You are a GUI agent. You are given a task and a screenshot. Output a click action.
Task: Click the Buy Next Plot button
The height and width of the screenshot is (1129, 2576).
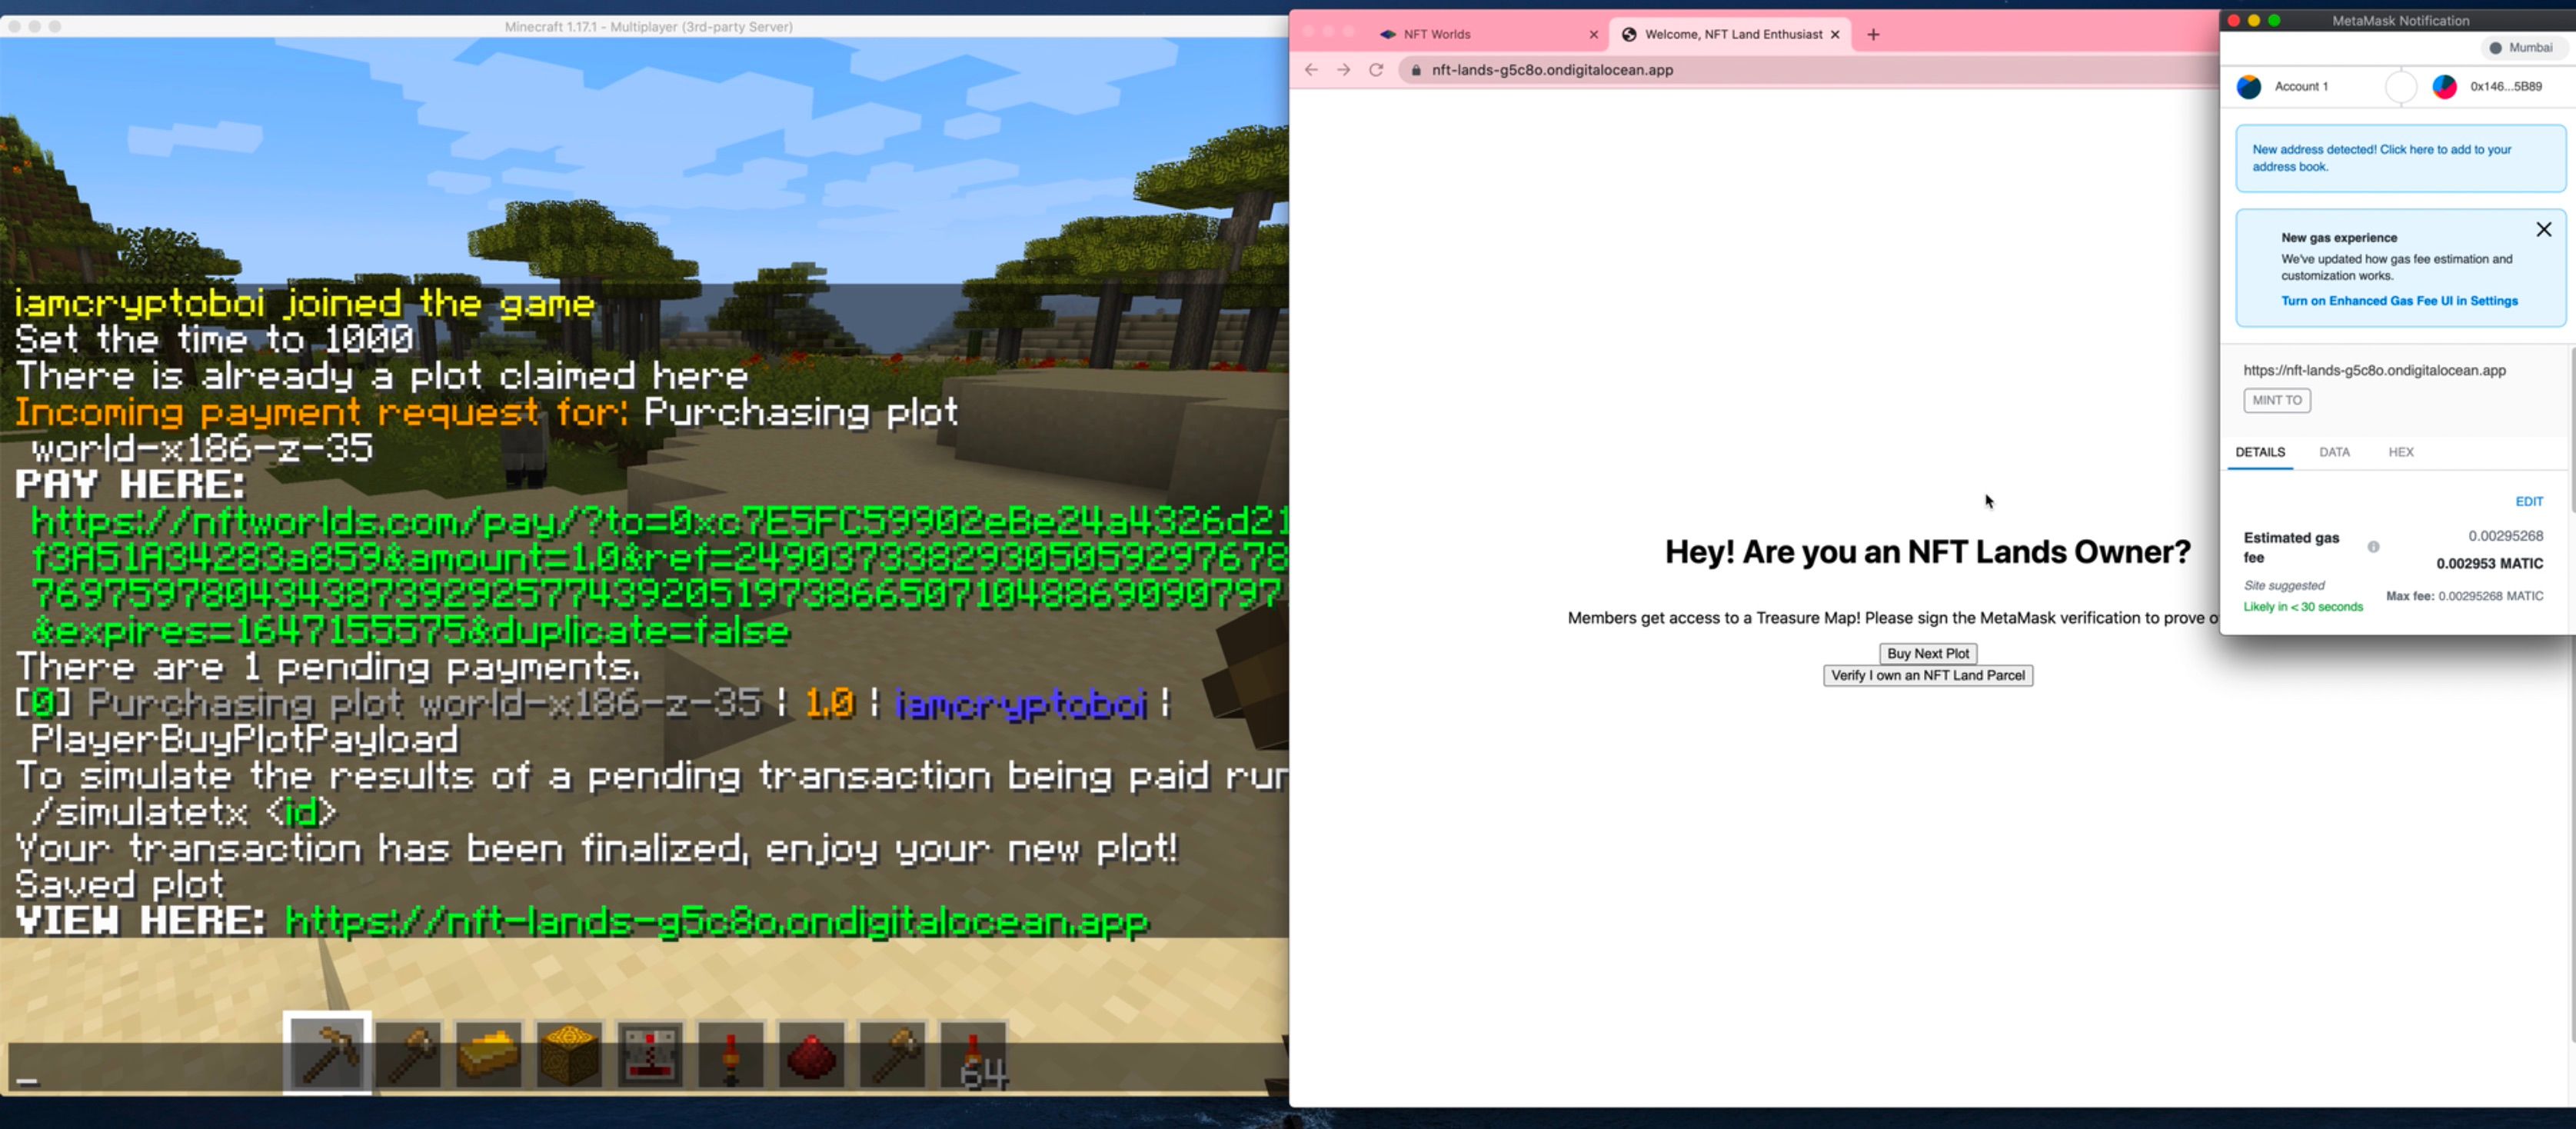(x=1927, y=653)
